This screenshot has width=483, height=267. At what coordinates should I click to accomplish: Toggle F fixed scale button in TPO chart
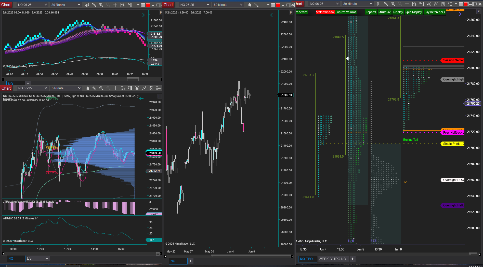tap(478, 11)
